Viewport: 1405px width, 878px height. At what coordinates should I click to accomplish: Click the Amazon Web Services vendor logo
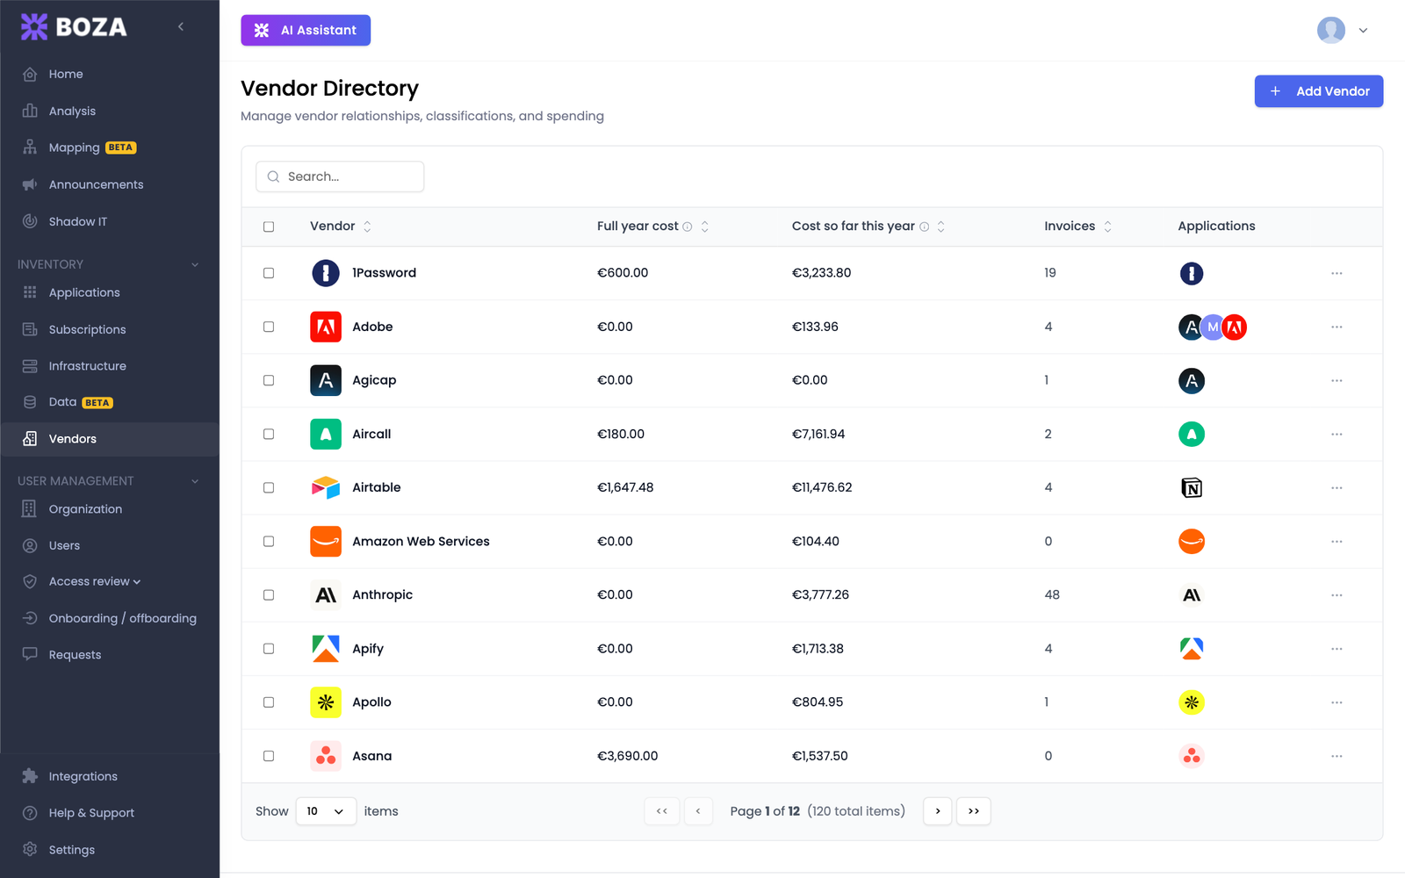pos(326,542)
